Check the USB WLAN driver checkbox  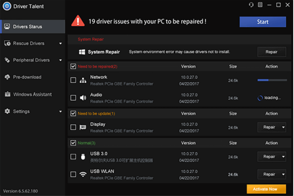73,174
